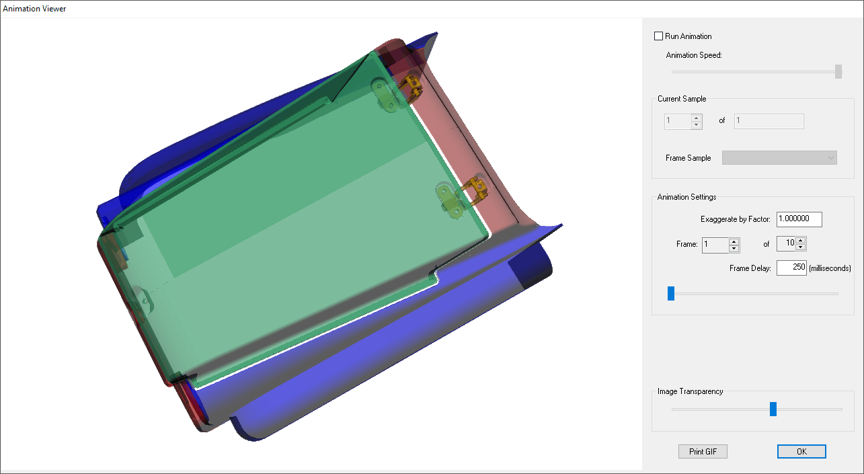
Task: Decrease Current Sample with down arrow
Action: pyautogui.click(x=697, y=125)
